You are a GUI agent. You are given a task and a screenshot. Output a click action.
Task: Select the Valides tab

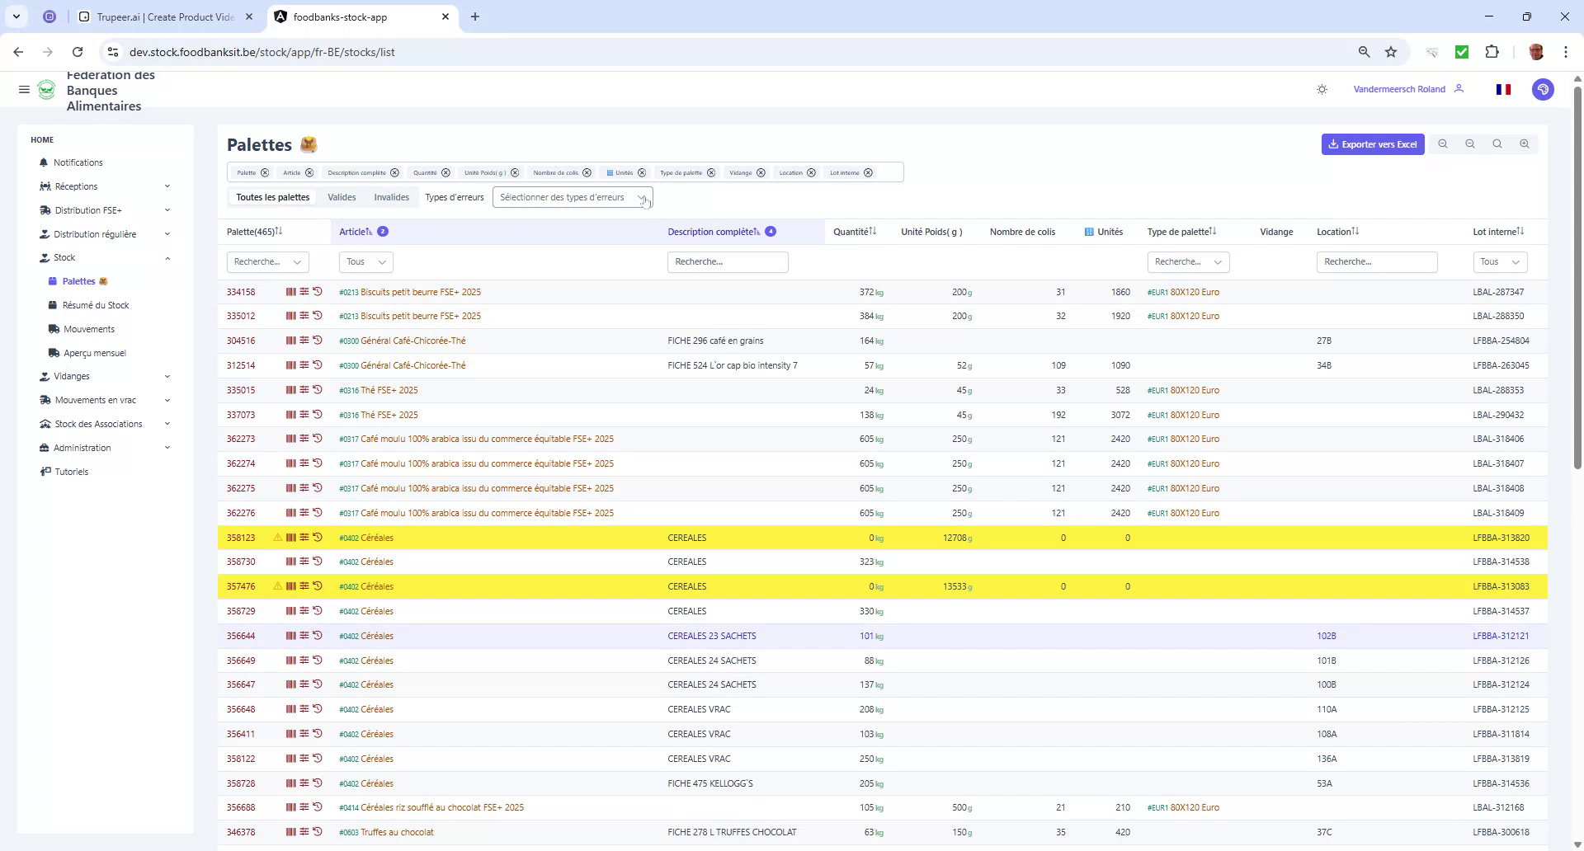pos(342,197)
